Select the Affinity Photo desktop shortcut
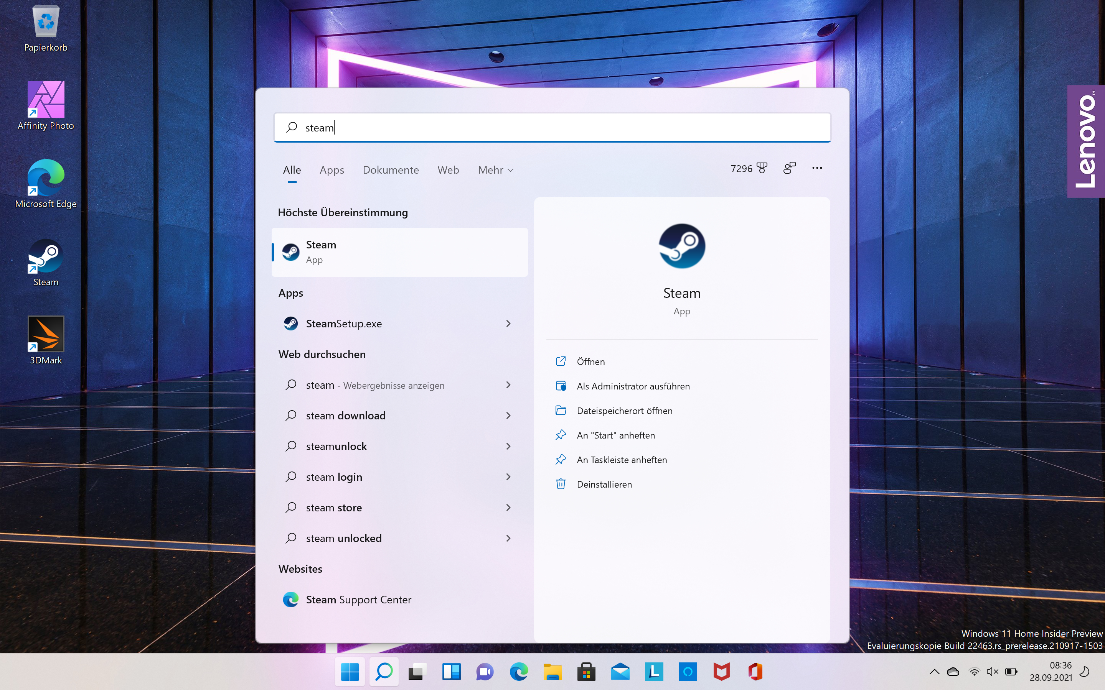Screen dimensions: 1105x690 coord(46,106)
